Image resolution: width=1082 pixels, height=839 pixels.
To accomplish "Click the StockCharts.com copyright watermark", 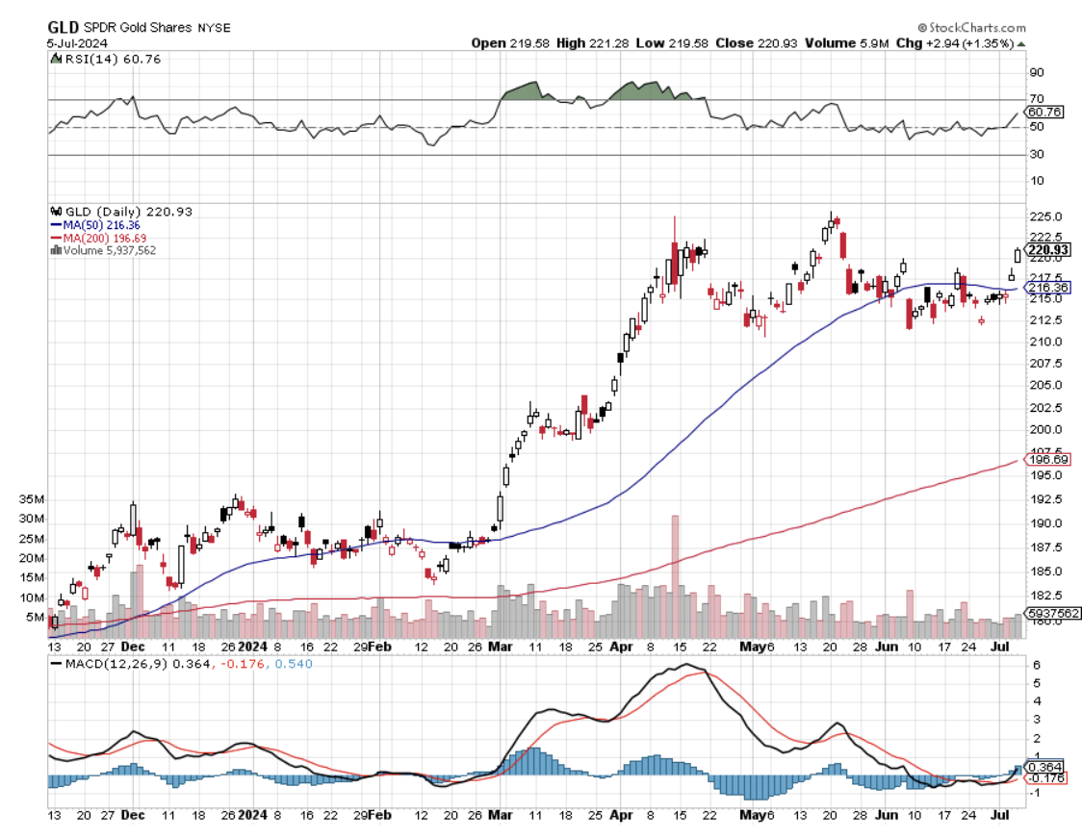I will (x=970, y=28).
